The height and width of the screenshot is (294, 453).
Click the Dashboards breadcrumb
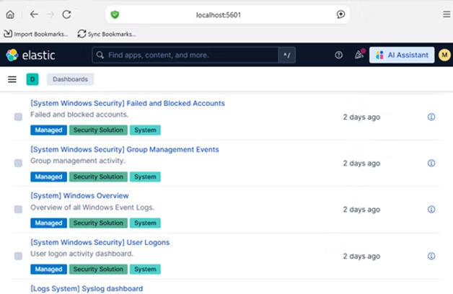(70, 79)
